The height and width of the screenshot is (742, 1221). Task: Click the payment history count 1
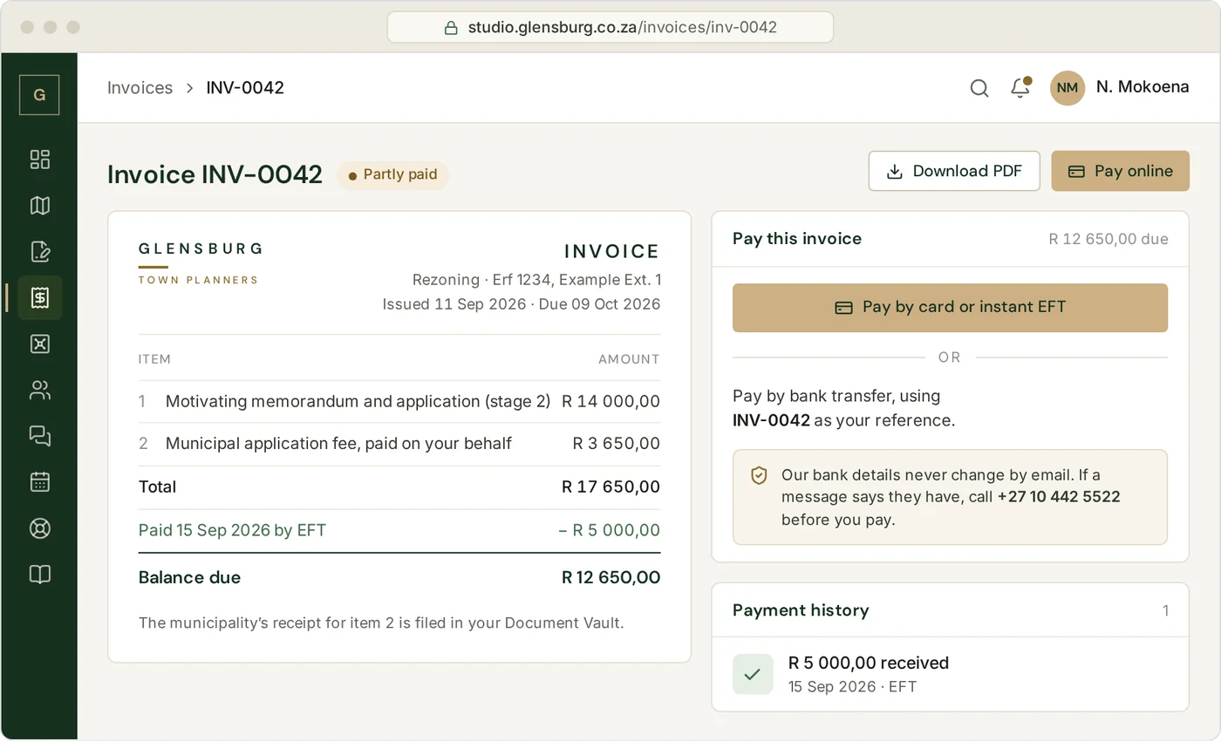(x=1165, y=611)
